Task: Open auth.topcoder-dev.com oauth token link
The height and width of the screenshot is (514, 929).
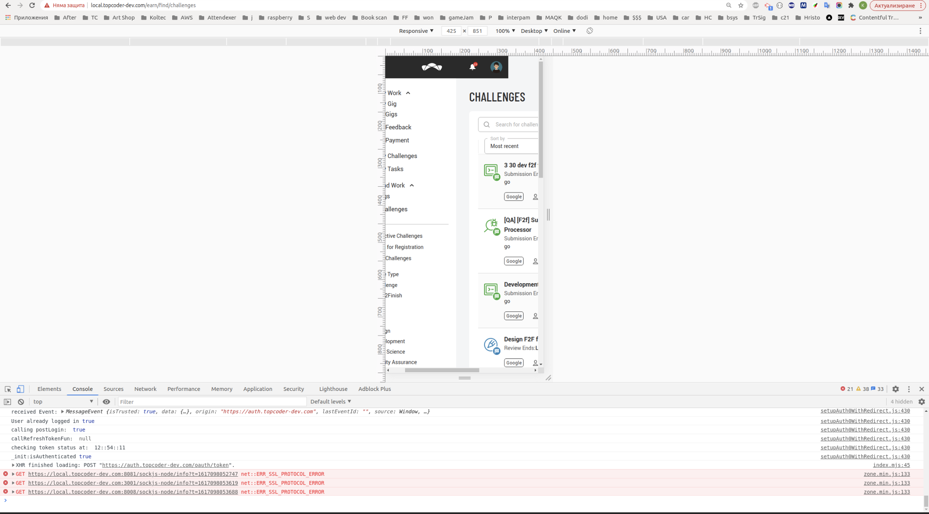Action: [165, 465]
